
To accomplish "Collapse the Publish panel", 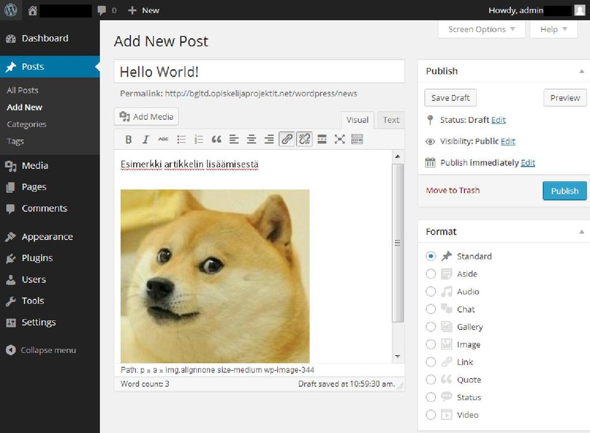I will click(x=582, y=71).
